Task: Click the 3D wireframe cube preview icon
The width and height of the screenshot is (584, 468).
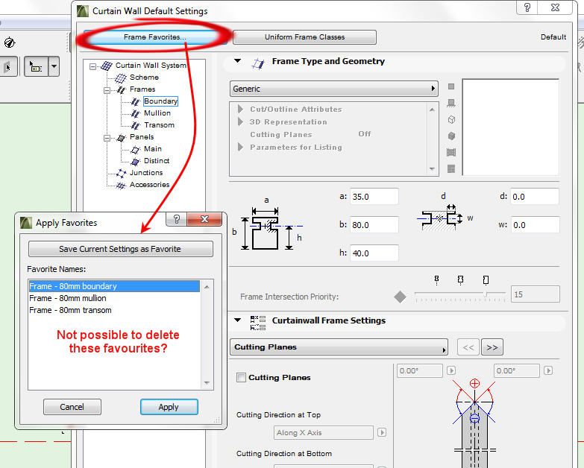Action: pyautogui.click(x=451, y=120)
